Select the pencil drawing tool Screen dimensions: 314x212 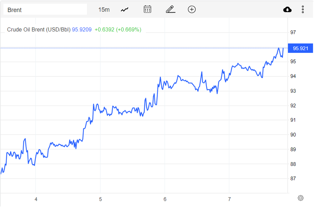tap(170, 9)
